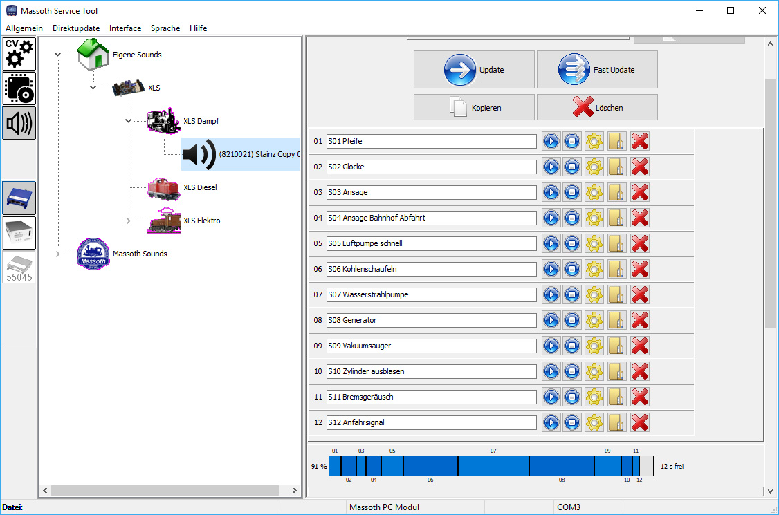Screen dimensions: 779x515
Task: Click up arrow of right vertical scrollbar
Action: [x=770, y=44]
